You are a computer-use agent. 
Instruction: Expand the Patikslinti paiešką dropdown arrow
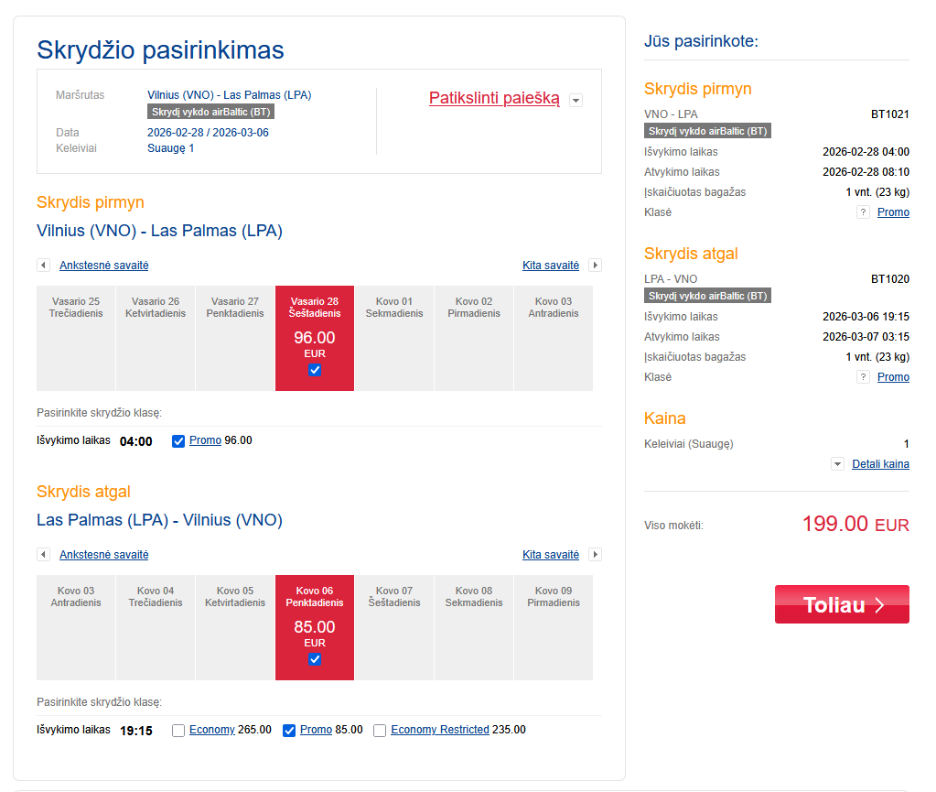(576, 101)
